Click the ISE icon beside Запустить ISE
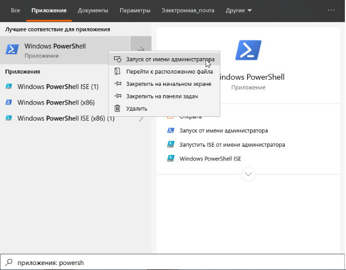 171,144
